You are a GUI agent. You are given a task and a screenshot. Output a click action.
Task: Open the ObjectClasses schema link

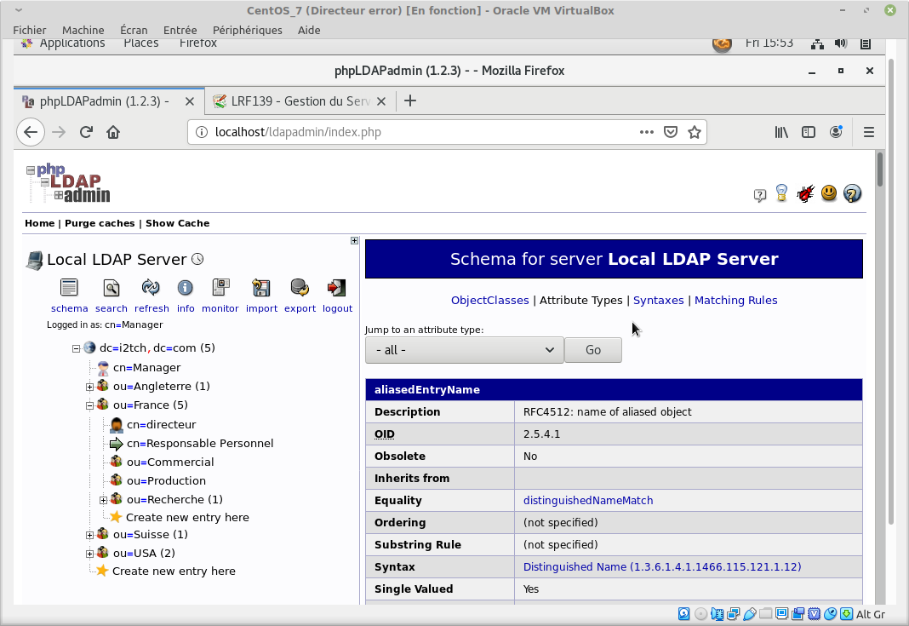(489, 300)
